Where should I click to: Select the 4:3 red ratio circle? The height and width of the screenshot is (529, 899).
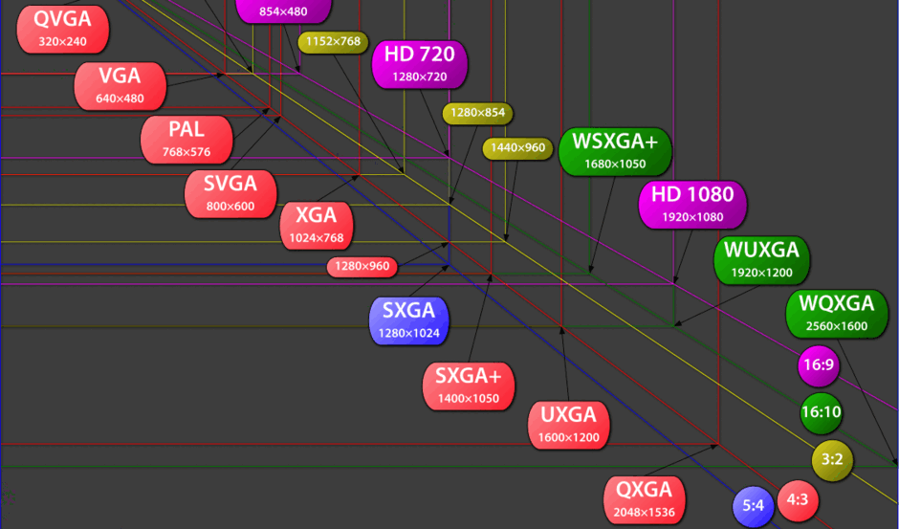pos(798,500)
